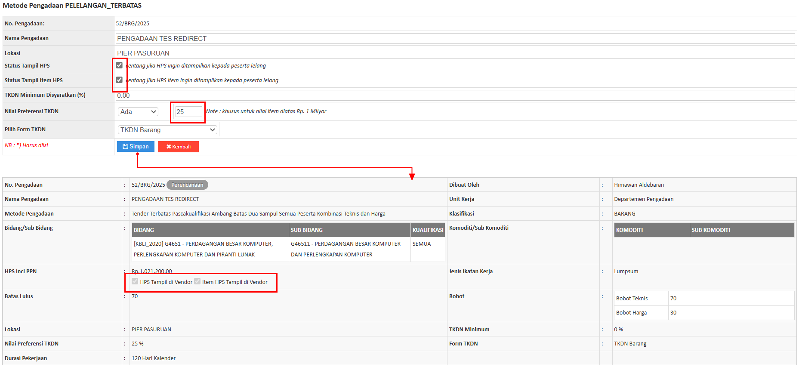The image size is (799, 367).
Task: Select the SUB BIDANG column header
Action: (306, 230)
